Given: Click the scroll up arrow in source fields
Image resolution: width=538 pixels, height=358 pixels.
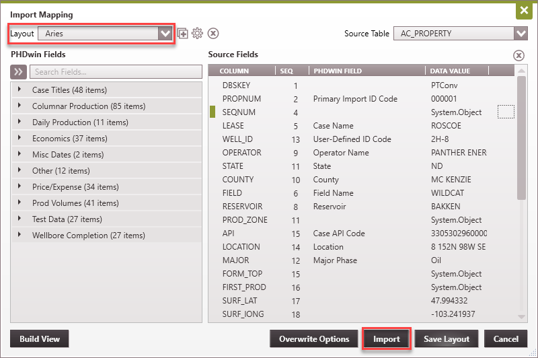Looking at the screenshot, I should point(521,71).
